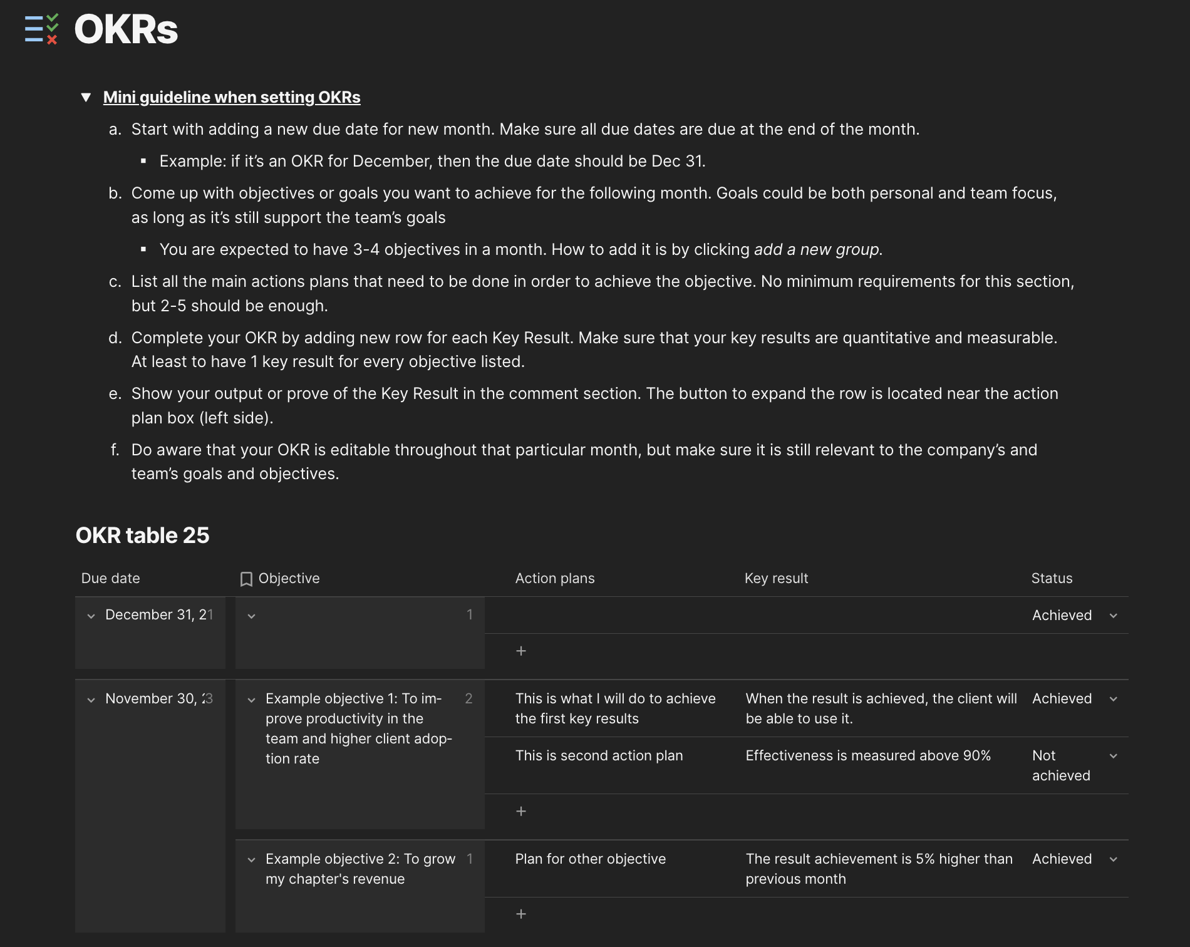Click the Status column header

(x=1052, y=578)
